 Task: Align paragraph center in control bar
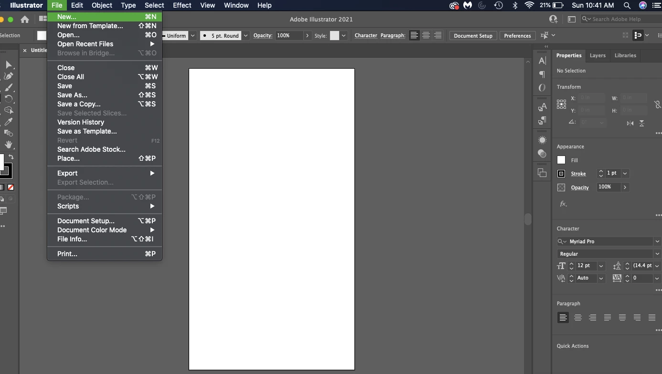426,35
